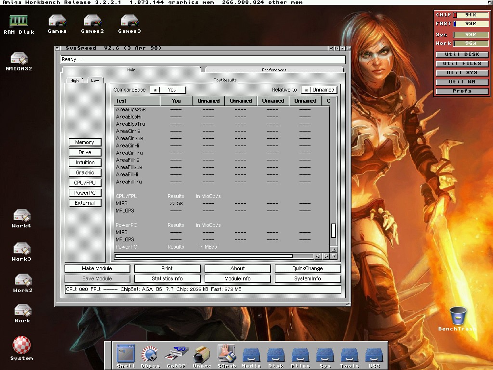Viewport: 493px width, 370px height.
Task: Open the Util DISK panel button
Action: [462, 54]
